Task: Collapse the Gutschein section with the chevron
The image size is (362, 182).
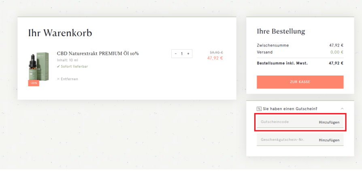Action: pyautogui.click(x=342, y=109)
